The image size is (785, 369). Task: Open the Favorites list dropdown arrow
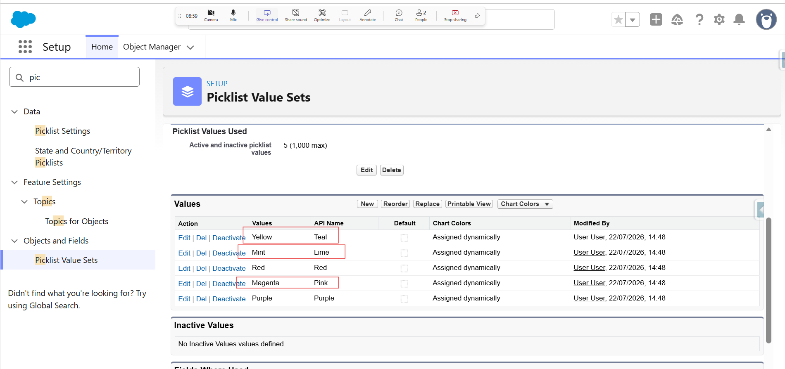click(x=633, y=19)
